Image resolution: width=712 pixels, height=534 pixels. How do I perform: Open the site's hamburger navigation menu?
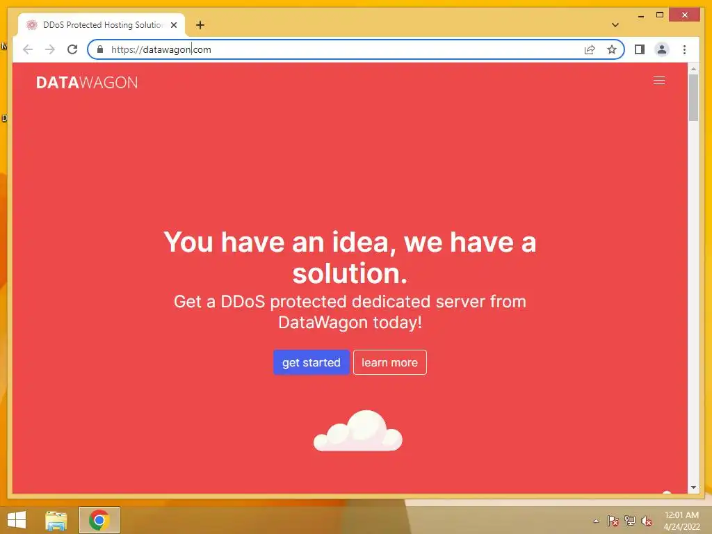(x=659, y=81)
